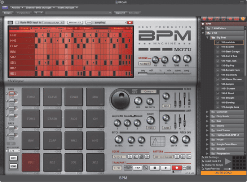Switch to the mix tab
Viewport: 247px width, 182px height.
coord(169,71)
